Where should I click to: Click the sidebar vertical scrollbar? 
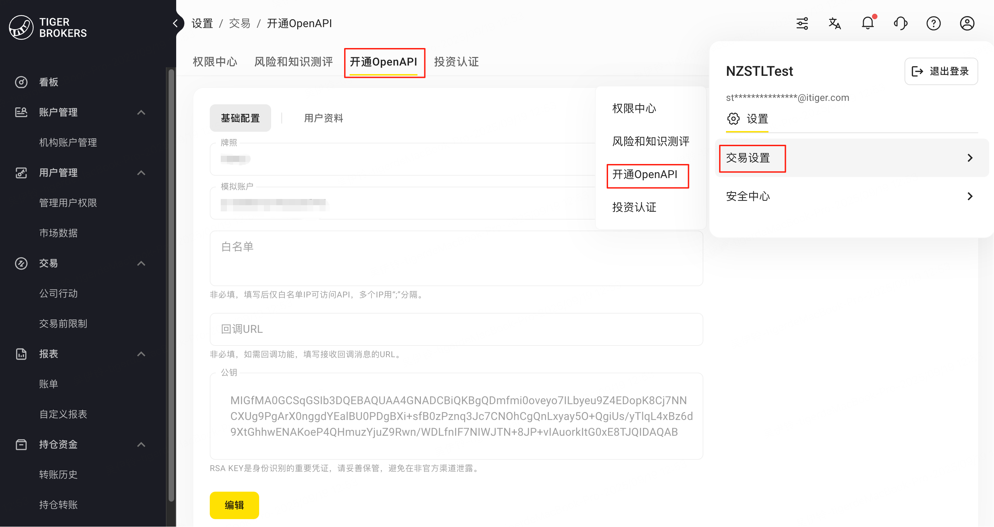point(171,286)
